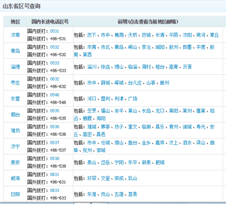Open 市中 link in 济南 row
Viewport: 226px width, 204px height.
coord(105,35)
